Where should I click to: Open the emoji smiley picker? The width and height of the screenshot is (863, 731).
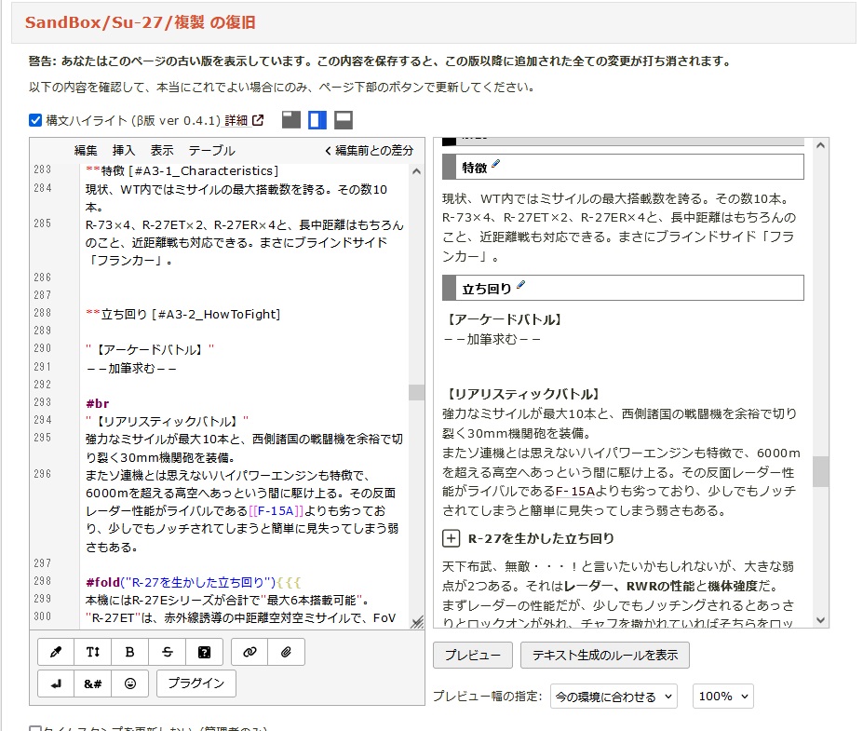(130, 684)
